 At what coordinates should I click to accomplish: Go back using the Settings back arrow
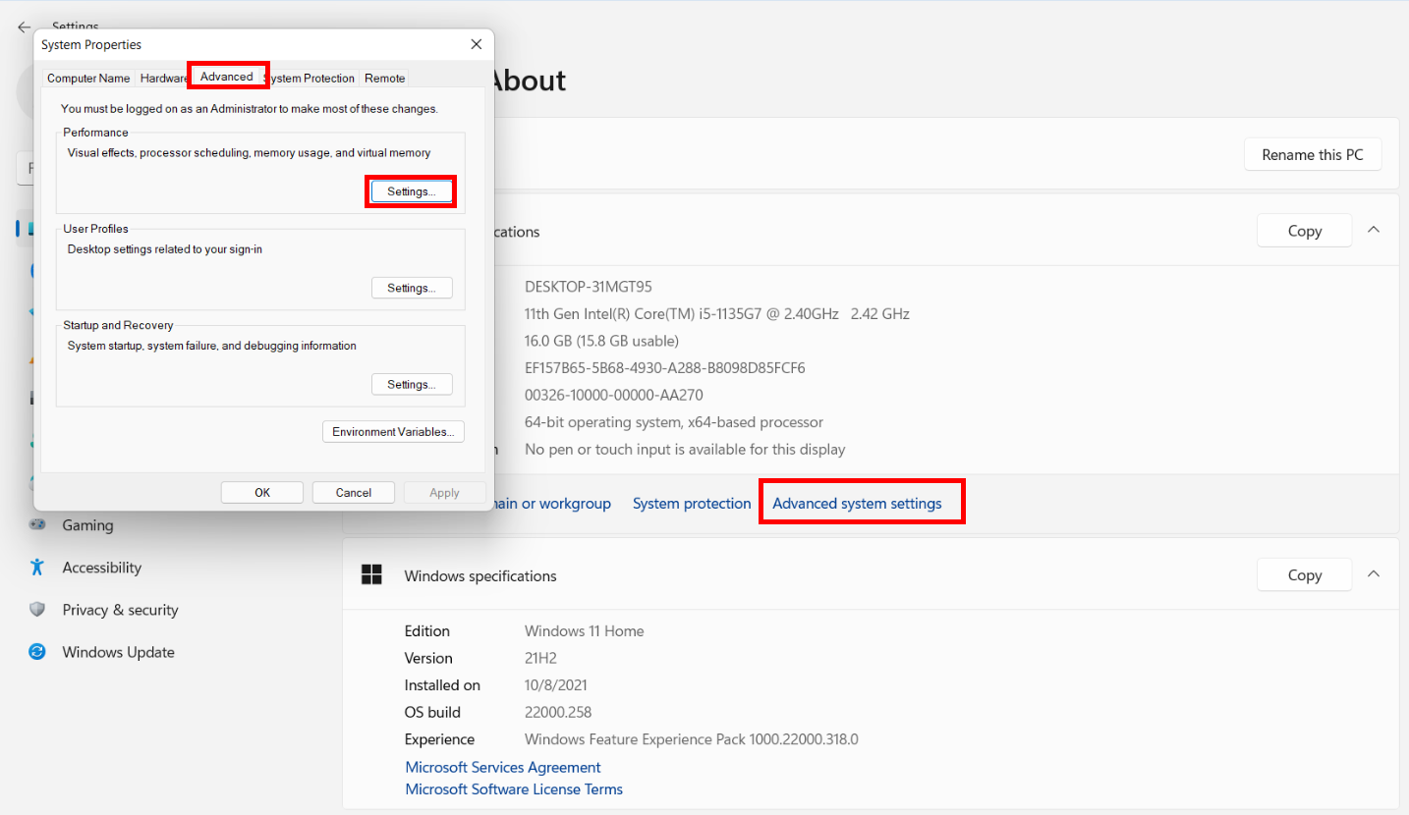point(25,27)
